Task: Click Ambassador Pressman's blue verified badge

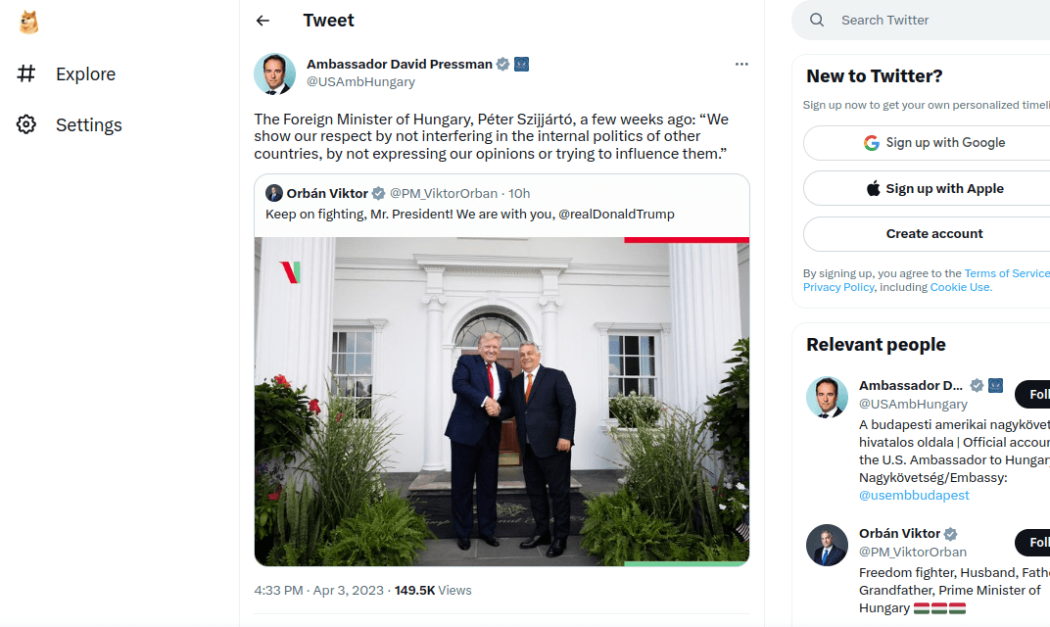Action: pos(502,64)
